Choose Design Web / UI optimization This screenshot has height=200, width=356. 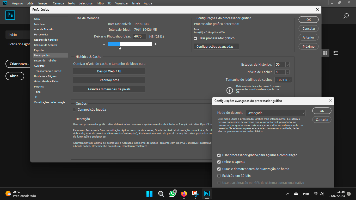[x=109, y=71]
